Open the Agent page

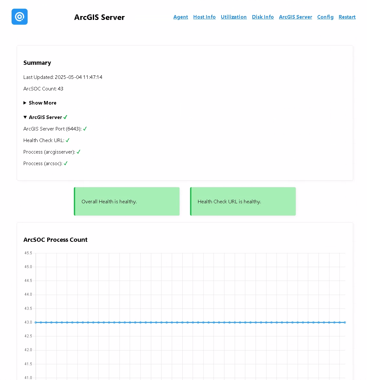[180, 17]
